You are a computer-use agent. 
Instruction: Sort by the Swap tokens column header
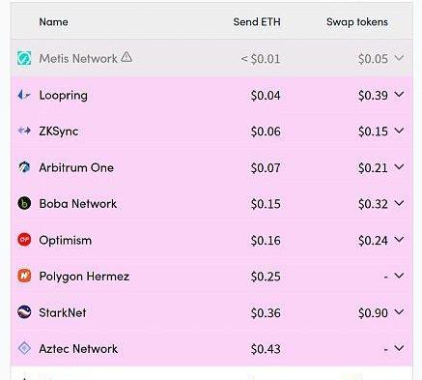[x=357, y=22]
